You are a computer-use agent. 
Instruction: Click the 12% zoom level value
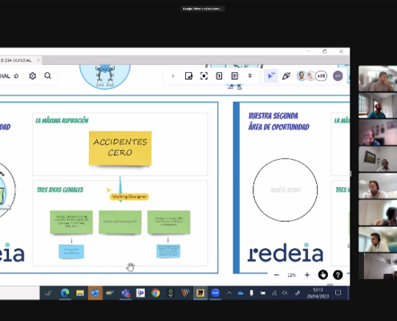(x=292, y=275)
